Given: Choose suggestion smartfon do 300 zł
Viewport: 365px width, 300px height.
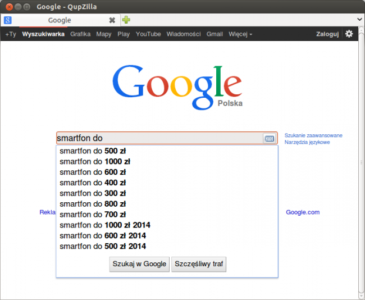Looking at the screenshot, I should coord(167,193).
